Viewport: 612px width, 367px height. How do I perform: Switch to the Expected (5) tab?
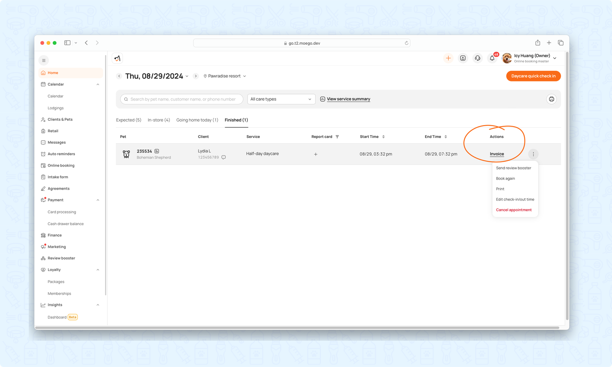(129, 120)
